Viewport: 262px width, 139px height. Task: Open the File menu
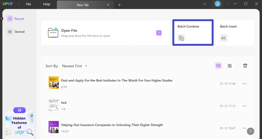click(28, 4)
